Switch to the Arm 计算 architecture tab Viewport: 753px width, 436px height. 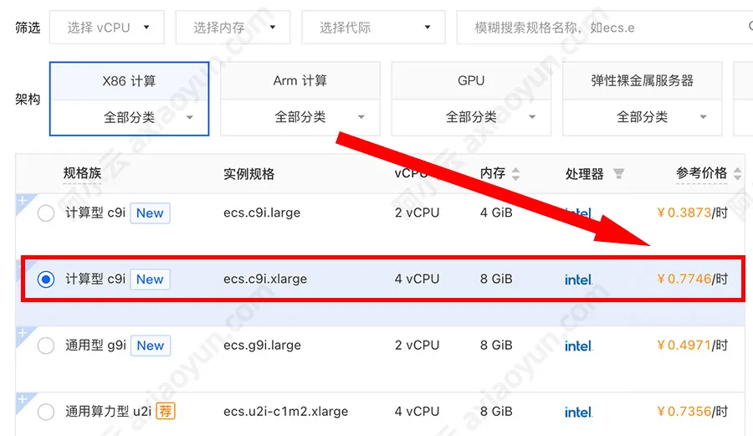300,81
